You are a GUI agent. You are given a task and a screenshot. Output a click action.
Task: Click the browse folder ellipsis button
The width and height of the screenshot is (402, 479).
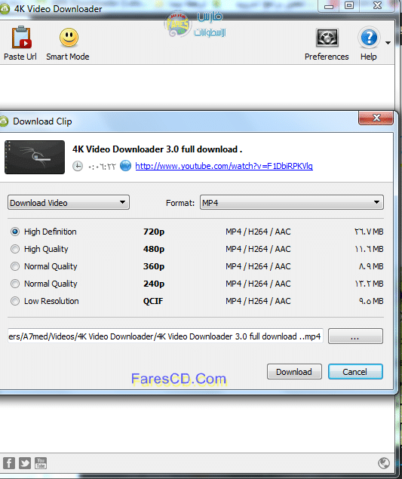(x=355, y=336)
